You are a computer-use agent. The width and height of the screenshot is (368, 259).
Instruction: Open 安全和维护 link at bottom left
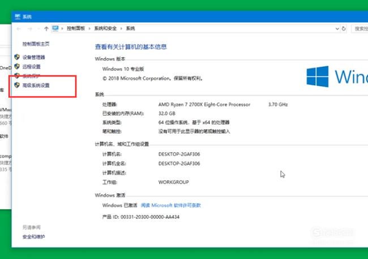(x=33, y=237)
